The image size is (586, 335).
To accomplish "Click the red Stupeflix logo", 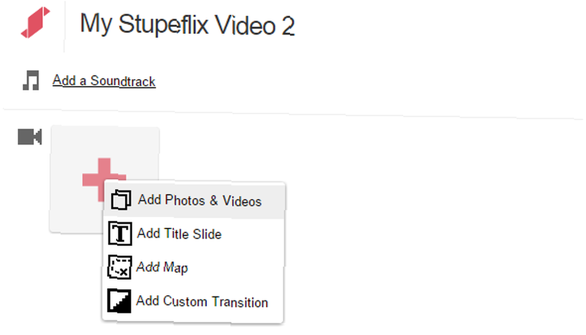I will pyautogui.click(x=35, y=22).
